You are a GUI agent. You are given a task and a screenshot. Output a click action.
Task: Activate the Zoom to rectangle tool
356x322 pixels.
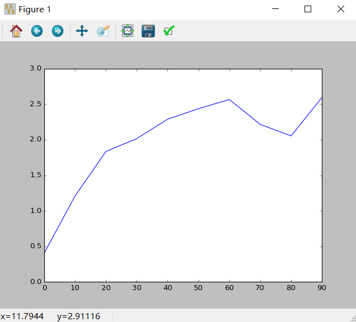[104, 31]
